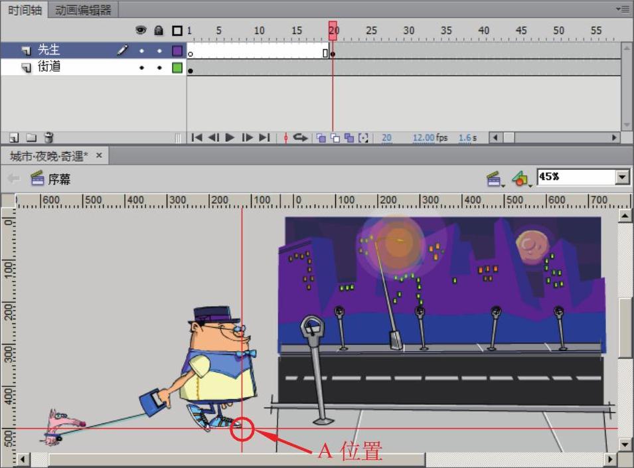Click the keyframe at frame 1 of 街道
The image size is (634, 468).
(191, 70)
